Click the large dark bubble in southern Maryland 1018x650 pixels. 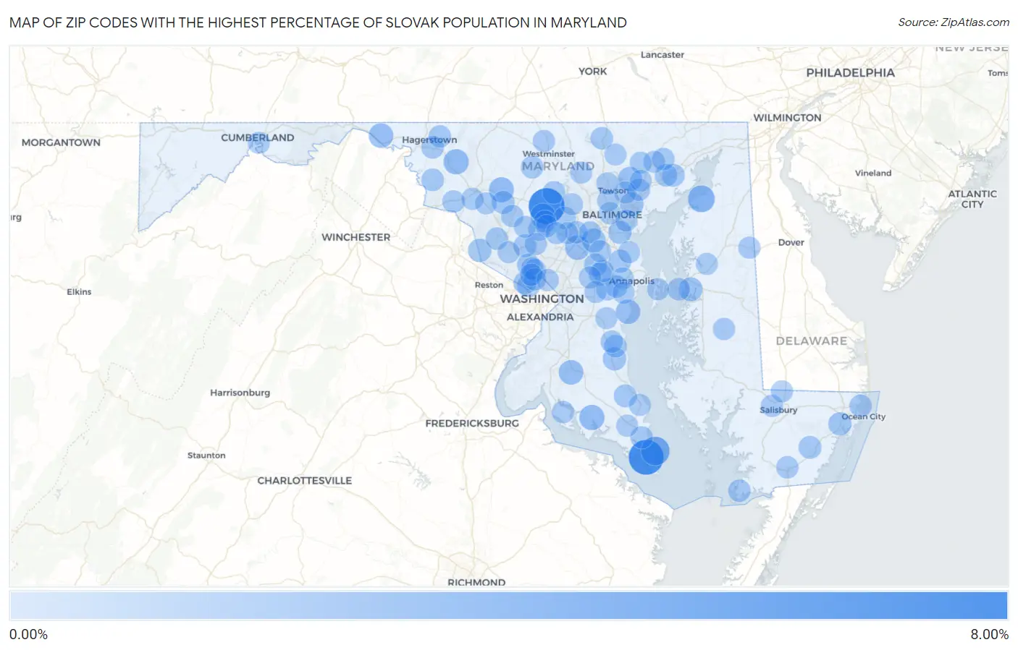pos(646,457)
